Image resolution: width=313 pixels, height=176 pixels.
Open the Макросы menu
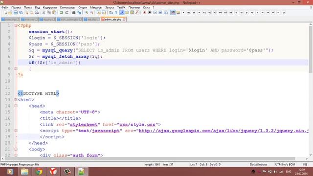96,8
